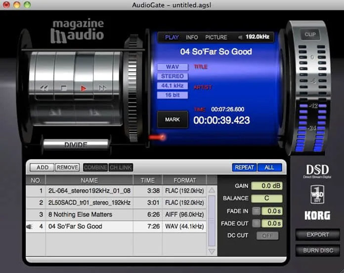This screenshot has height=273, width=344.
Task: Open the PICTURE tab
Action: pos(216,38)
